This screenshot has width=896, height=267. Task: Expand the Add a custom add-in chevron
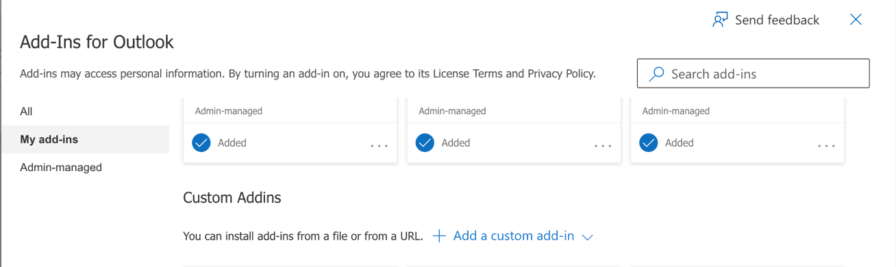(587, 237)
